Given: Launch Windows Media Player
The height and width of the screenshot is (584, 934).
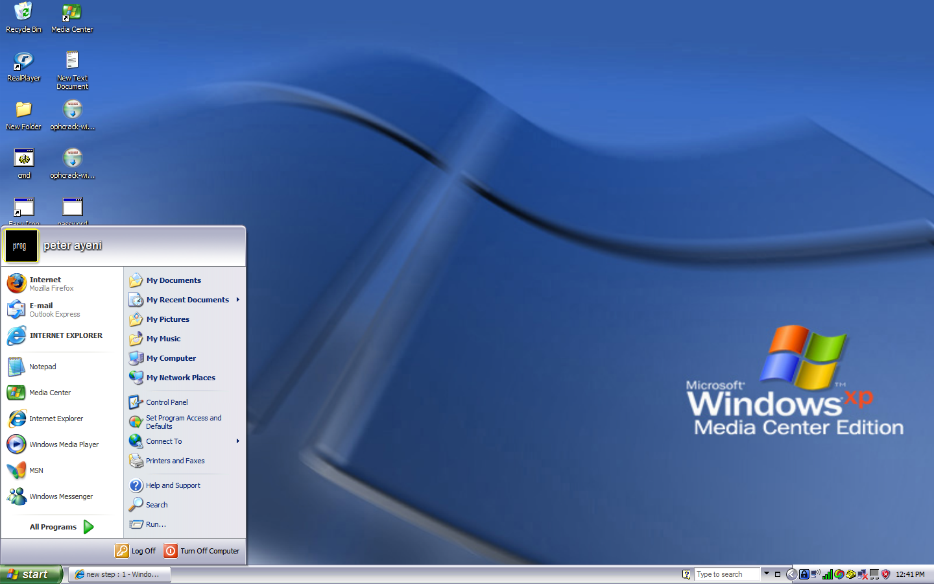Looking at the screenshot, I should tap(62, 444).
